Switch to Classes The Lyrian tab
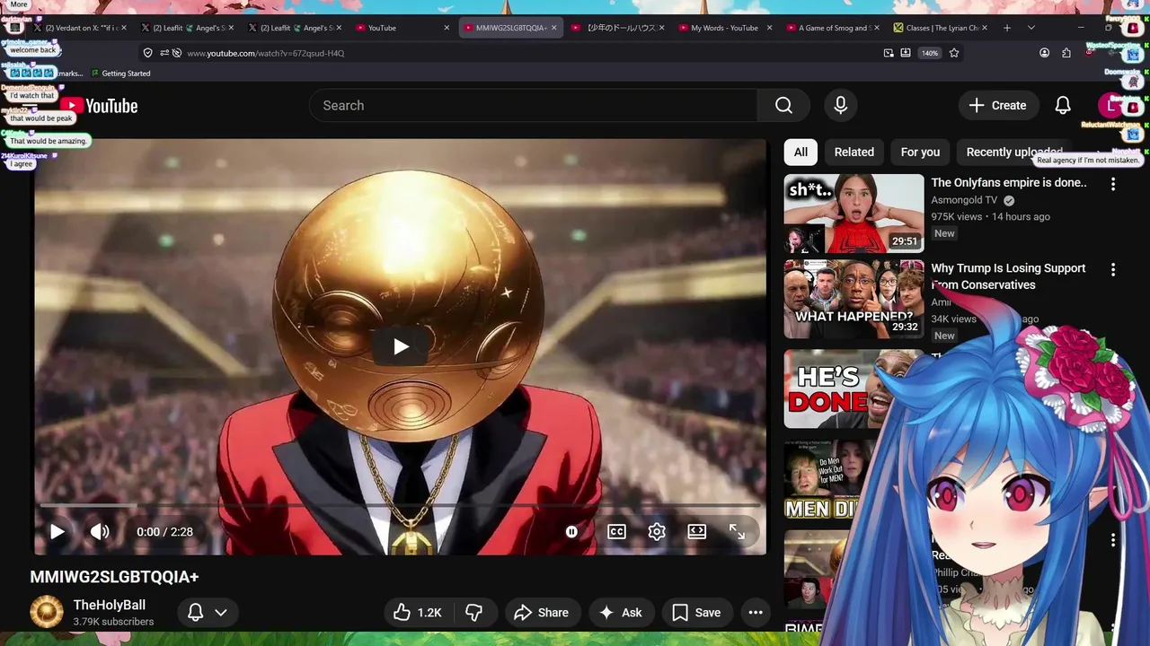 point(940,28)
